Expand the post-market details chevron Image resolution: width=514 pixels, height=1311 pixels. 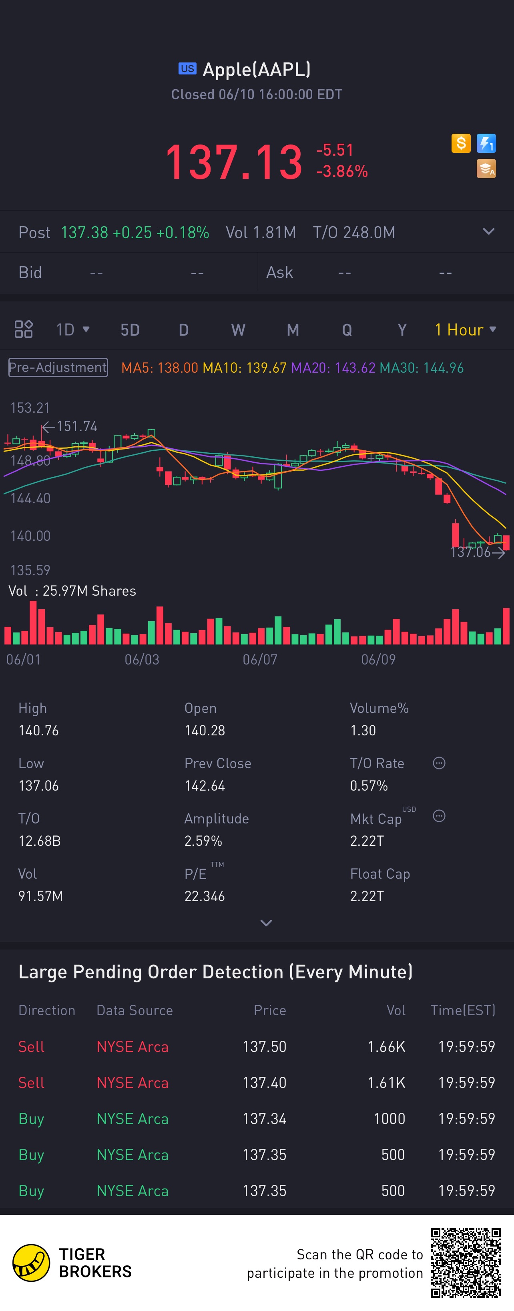(x=488, y=232)
